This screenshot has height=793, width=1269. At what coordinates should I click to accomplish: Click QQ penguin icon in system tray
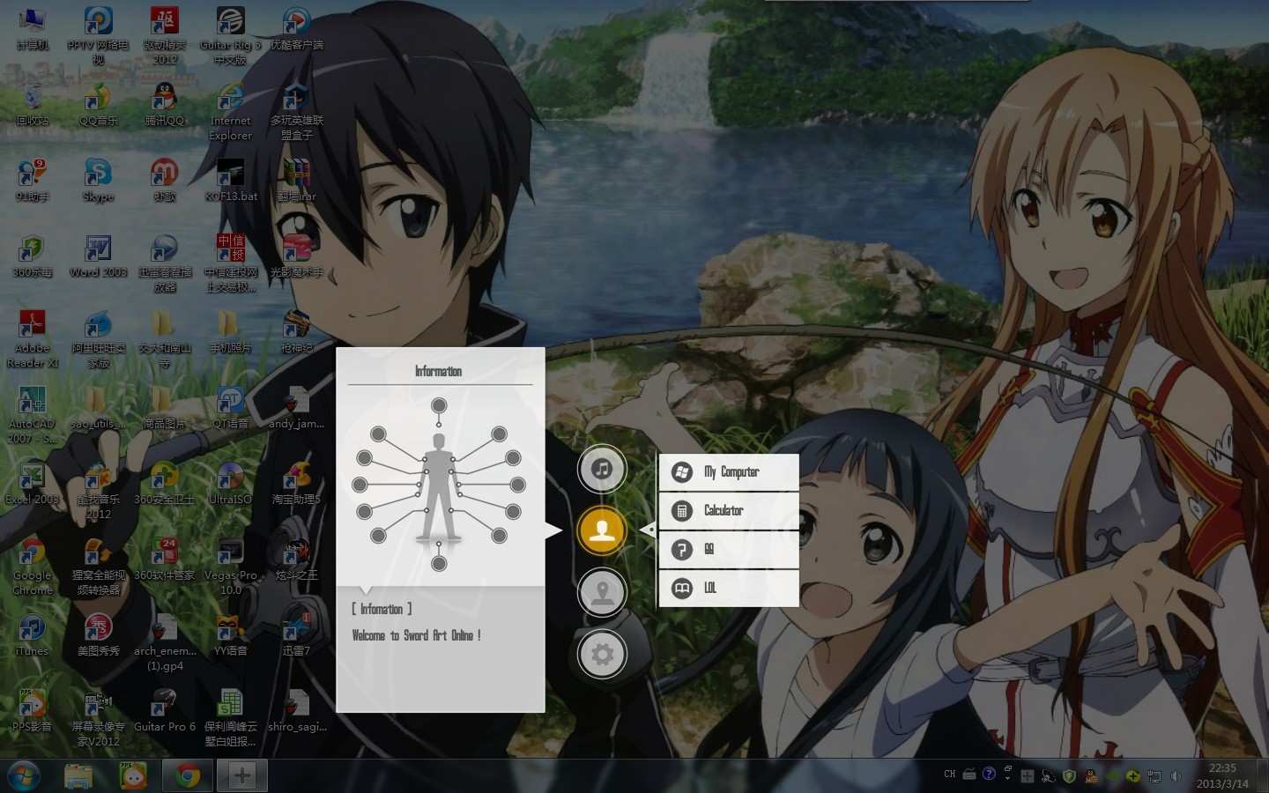tap(1091, 776)
